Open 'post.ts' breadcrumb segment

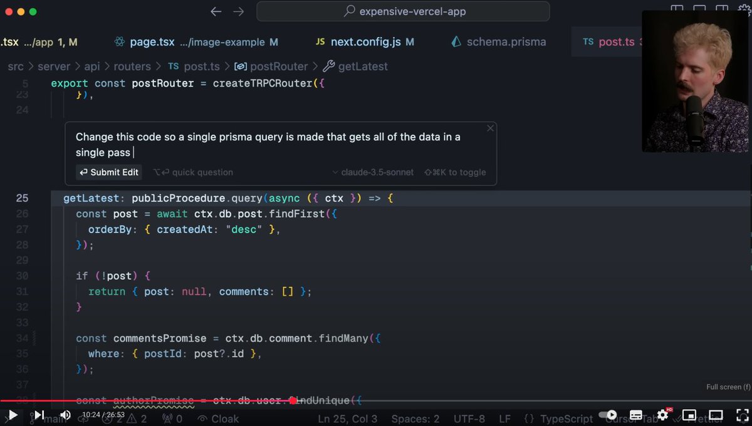point(194,66)
